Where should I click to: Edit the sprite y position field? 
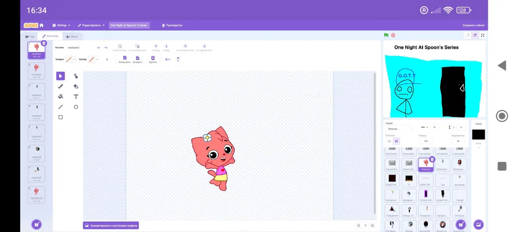461,127
